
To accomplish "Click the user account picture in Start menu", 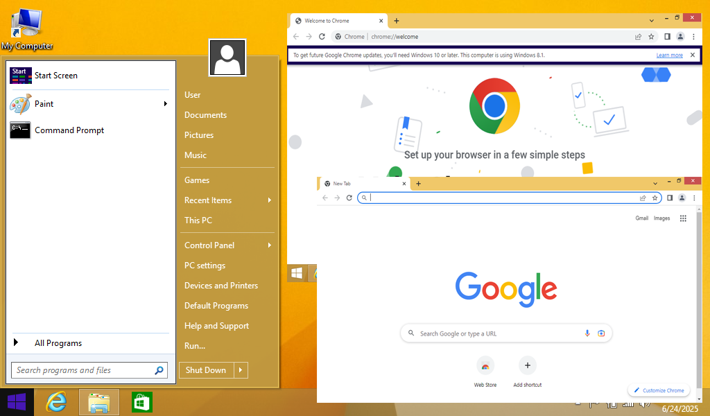I will [227, 58].
